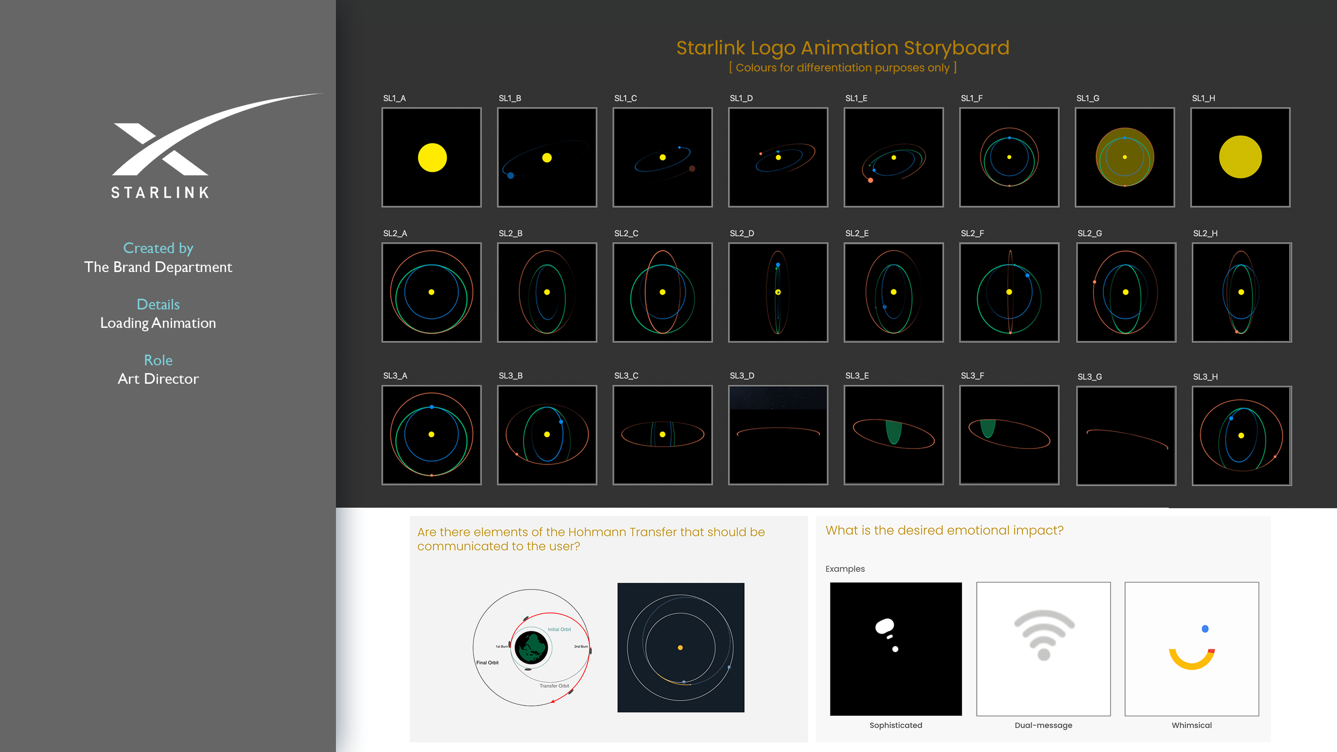Click the Starlink Logo Animation Storyboard title
Screen dimensions: 1337x752
[842, 48]
